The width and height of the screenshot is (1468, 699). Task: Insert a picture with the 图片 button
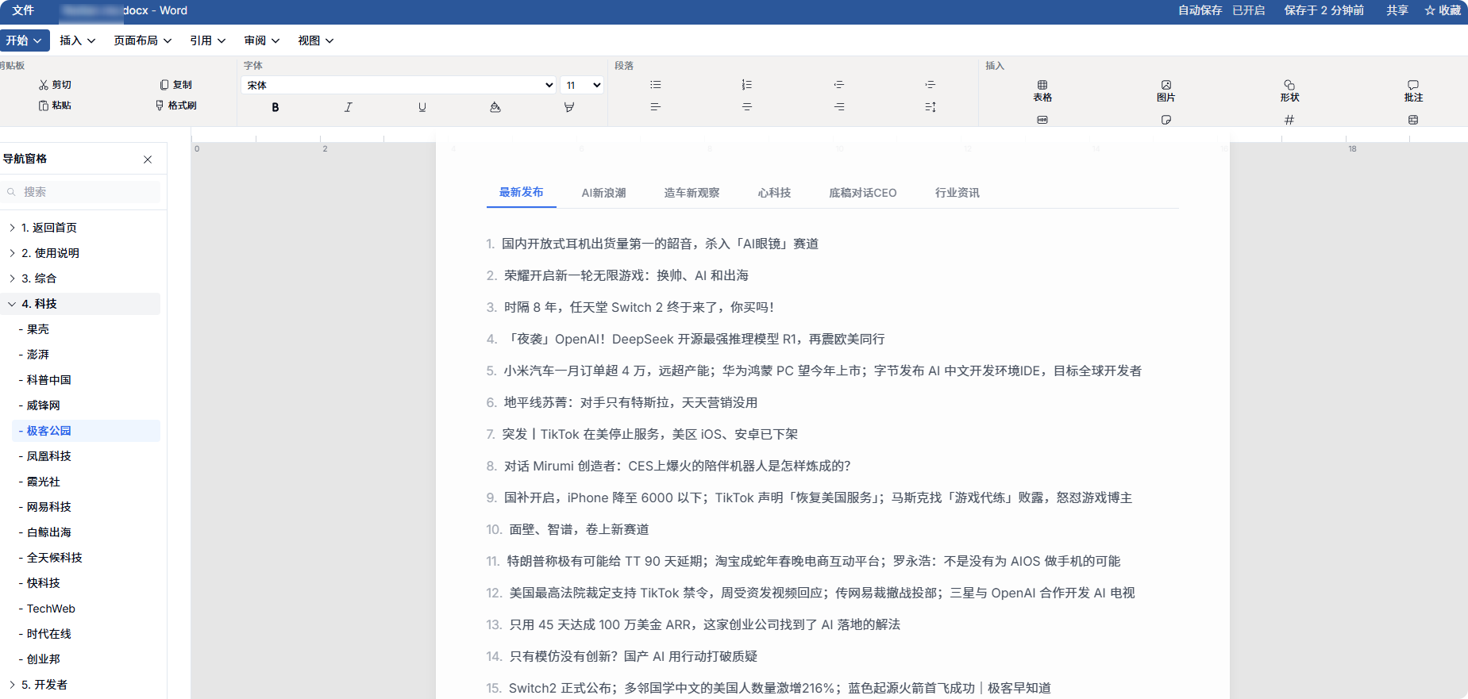click(1166, 90)
